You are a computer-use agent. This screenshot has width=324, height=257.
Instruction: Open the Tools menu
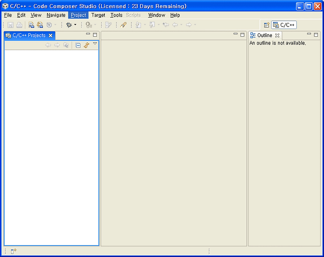pos(117,15)
